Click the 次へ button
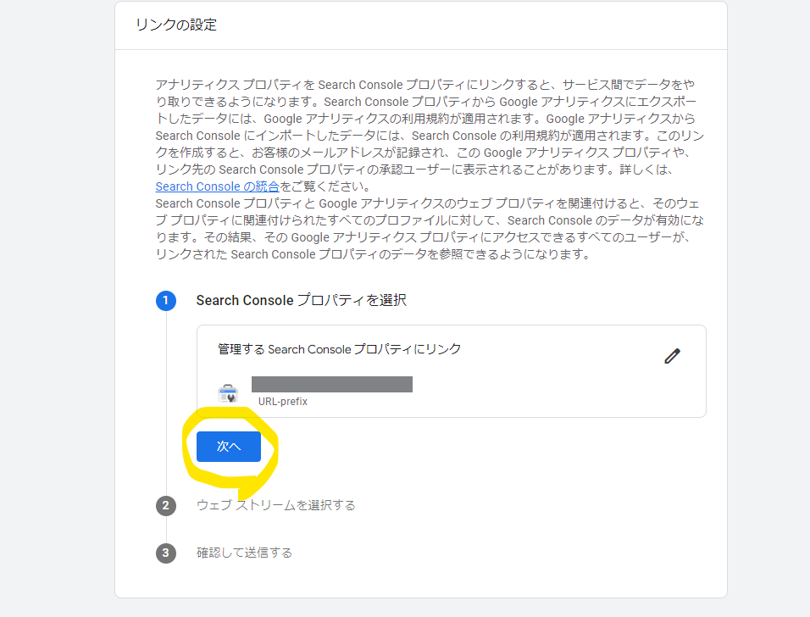 pos(228,447)
